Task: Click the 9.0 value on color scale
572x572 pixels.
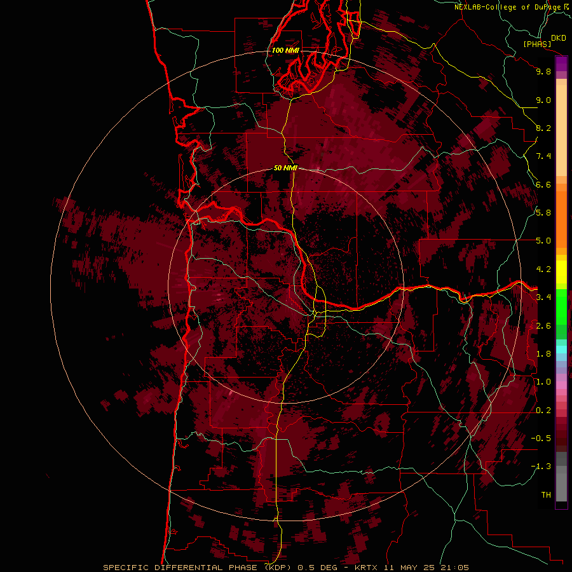Action: click(x=543, y=100)
